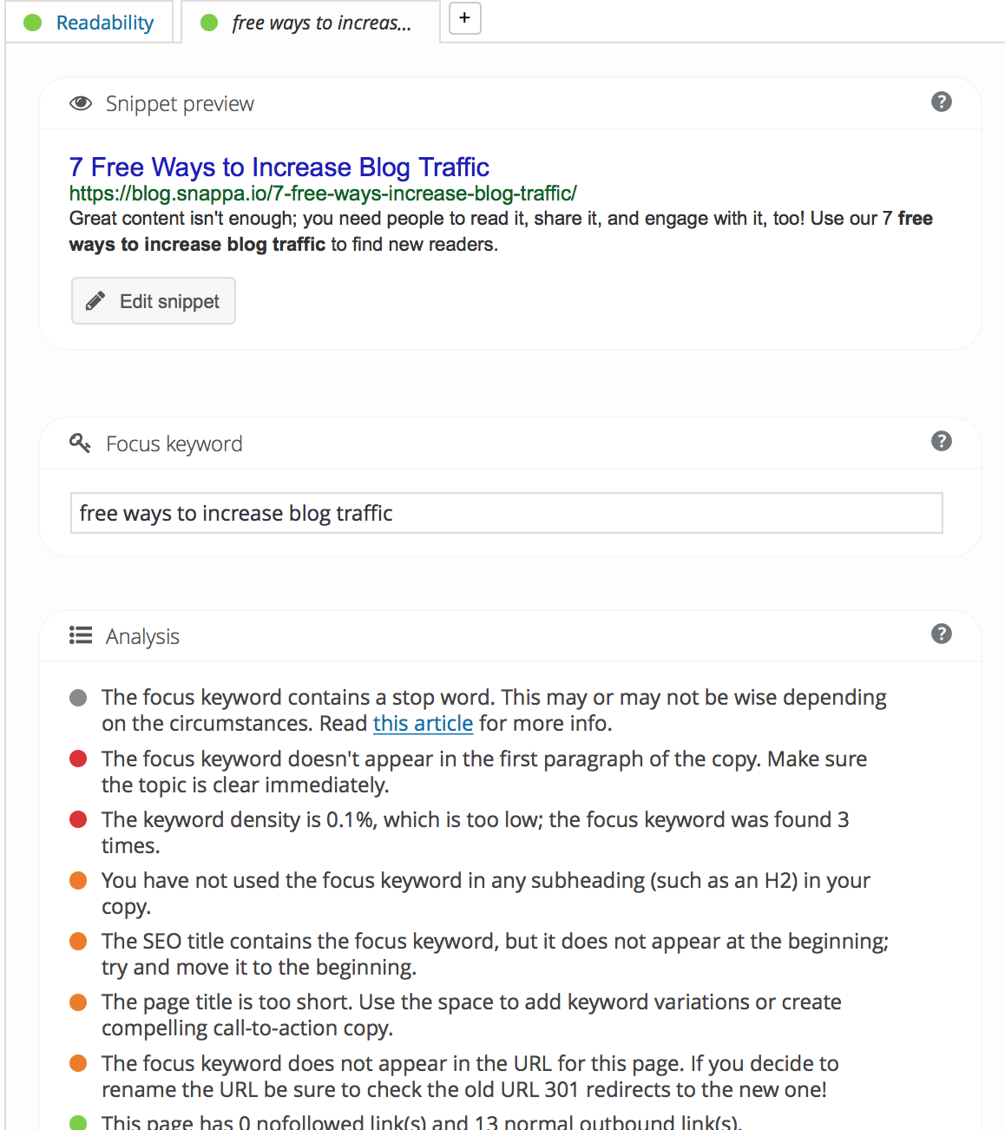Click the Snippet preview help question mark
The width and height of the screenshot is (1005, 1130).
click(942, 102)
